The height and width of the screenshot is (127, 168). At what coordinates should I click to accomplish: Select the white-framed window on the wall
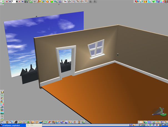click(96, 49)
